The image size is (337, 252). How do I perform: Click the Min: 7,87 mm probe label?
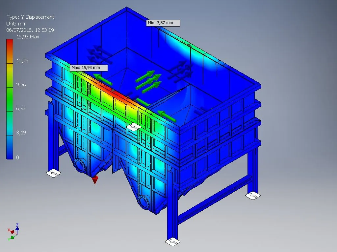[163, 23]
